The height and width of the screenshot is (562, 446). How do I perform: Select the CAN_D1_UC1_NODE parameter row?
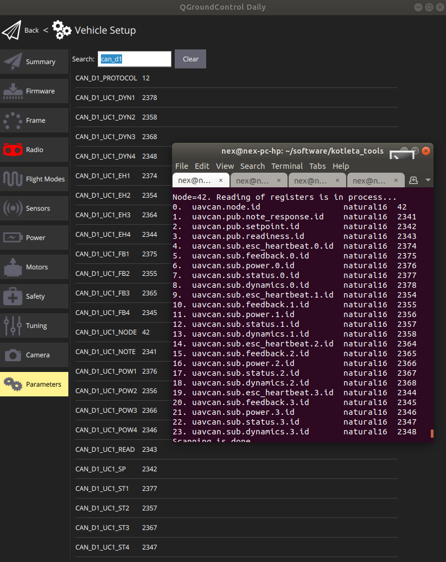tap(123, 332)
